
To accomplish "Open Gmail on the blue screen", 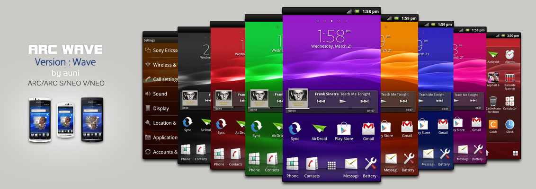I will pos(443,126).
